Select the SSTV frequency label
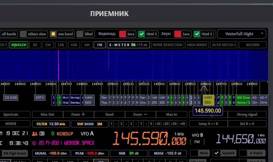 click(x=40, y=98)
